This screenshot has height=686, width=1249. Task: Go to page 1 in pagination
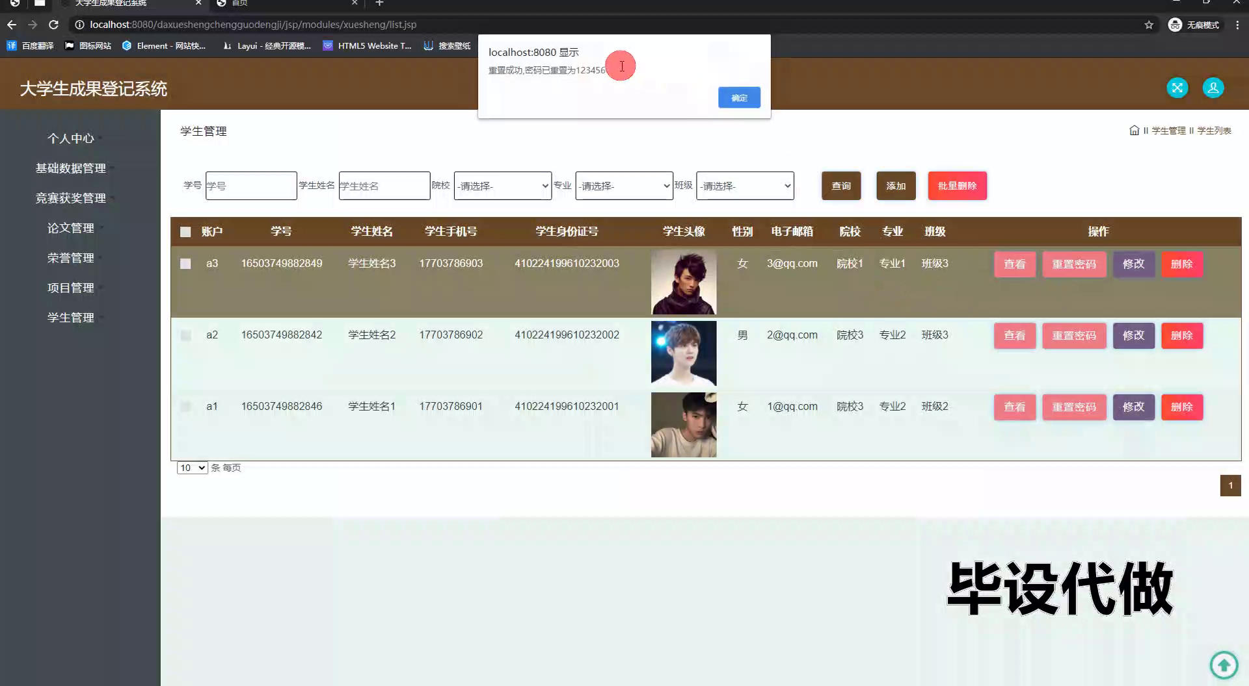point(1230,485)
